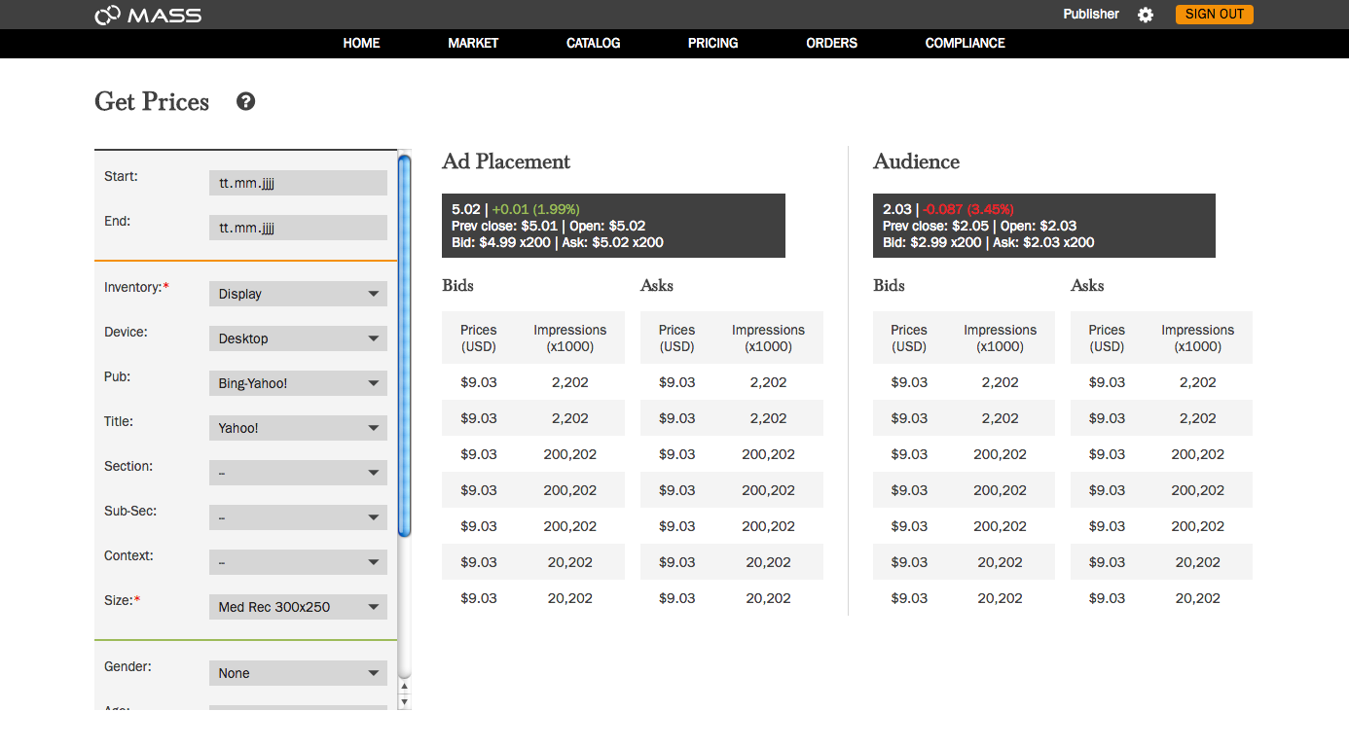This screenshot has width=1349, height=747.
Task: Click the scroll up arrow in filter panel
Action: (405, 688)
